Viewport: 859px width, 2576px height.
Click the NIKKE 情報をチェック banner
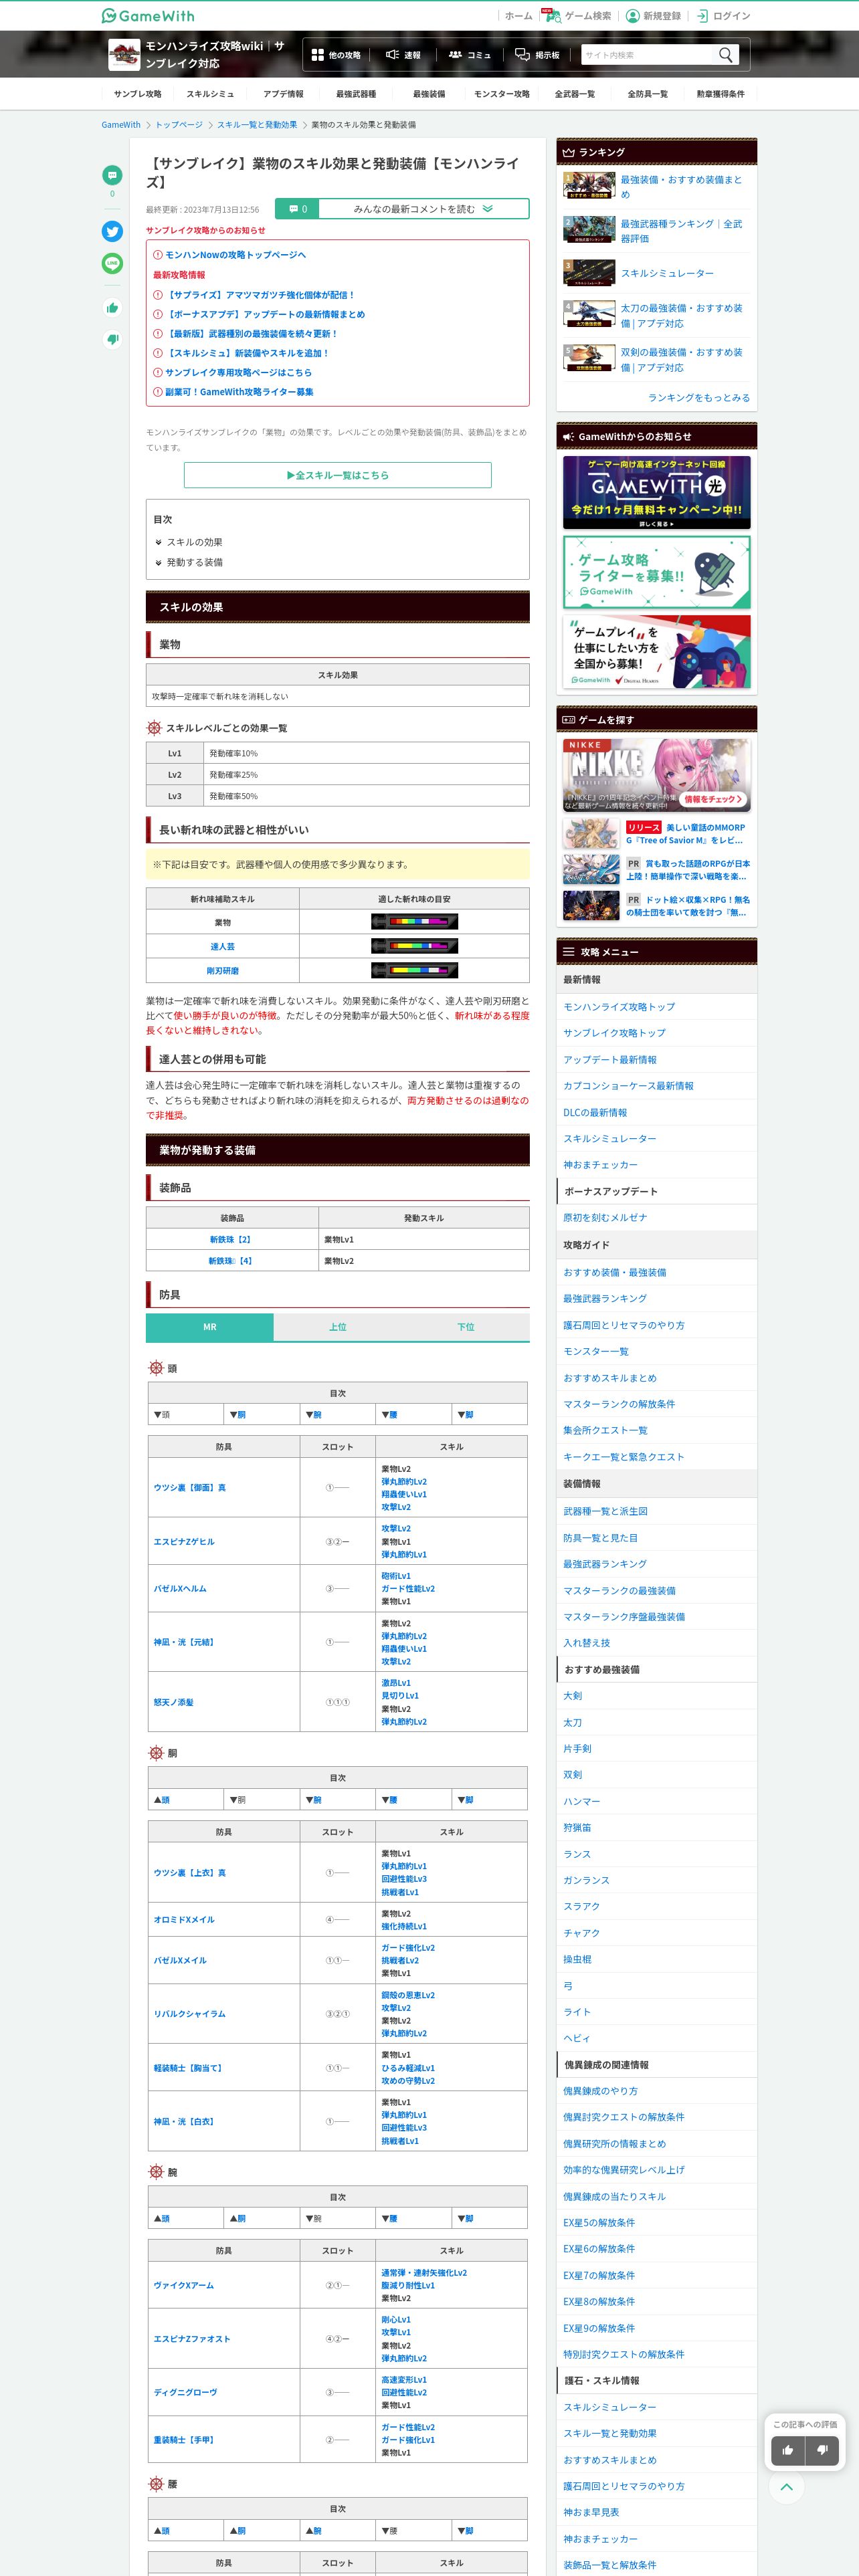click(x=657, y=775)
